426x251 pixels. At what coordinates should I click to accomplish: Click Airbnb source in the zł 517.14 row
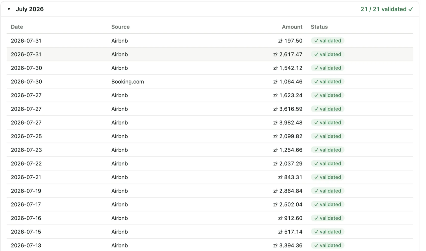click(120, 232)
